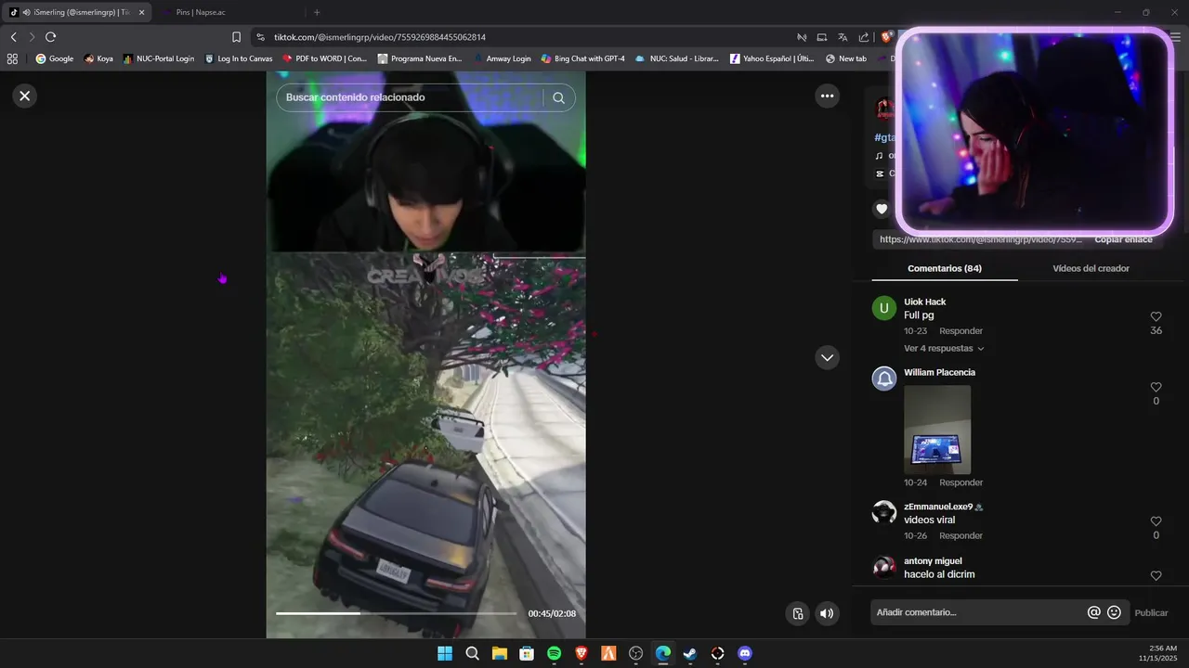Reply to zEmmanuel.exe9's comment
Screen dimensions: 1189x668
point(960,535)
